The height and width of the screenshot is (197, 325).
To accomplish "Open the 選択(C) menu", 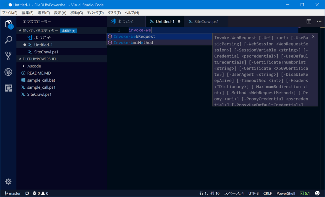I will pos(43,13).
